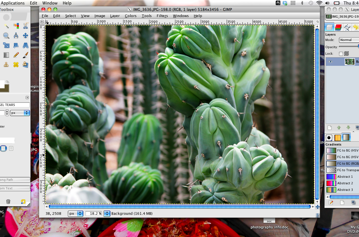Open the Tools menu
The width and height of the screenshot is (359, 237).
click(x=147, y=16)
